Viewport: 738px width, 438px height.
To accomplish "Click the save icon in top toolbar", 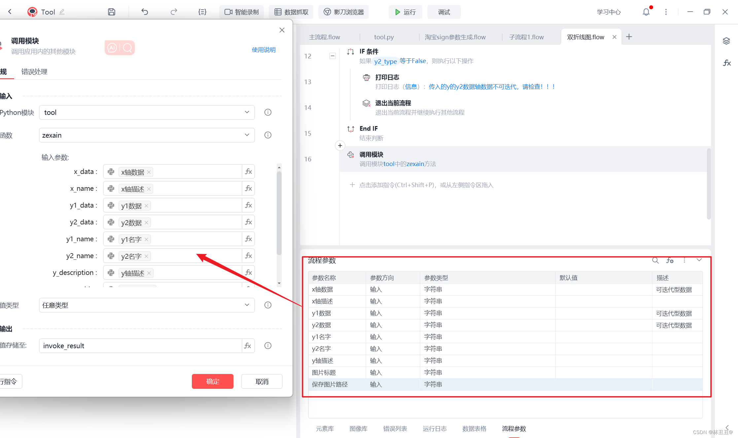I will [x=112, y=12].
